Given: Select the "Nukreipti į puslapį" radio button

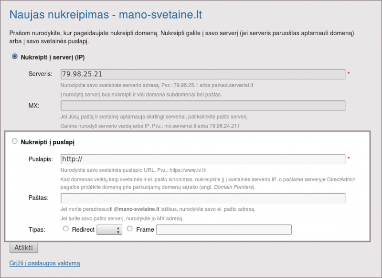Looking at the screenshot, I should pos(14,141).
